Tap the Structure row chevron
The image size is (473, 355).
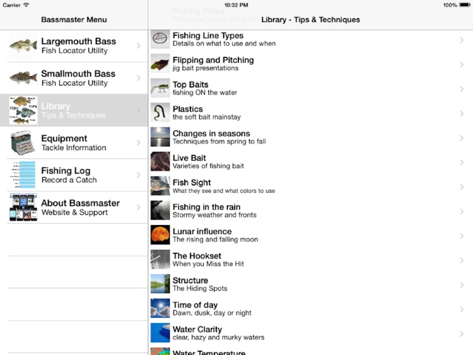pos(462,285)
